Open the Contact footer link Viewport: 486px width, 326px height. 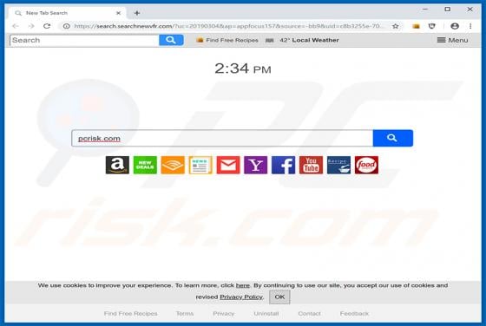tap(309, 314)
